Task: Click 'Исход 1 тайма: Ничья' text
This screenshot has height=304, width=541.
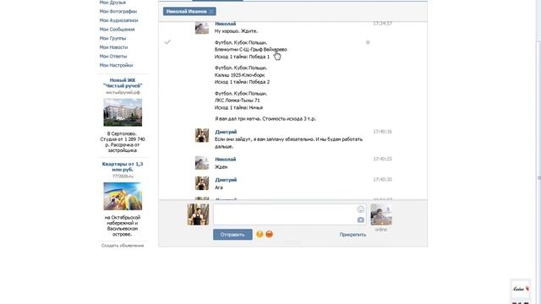Action: (x=238, y=107)
